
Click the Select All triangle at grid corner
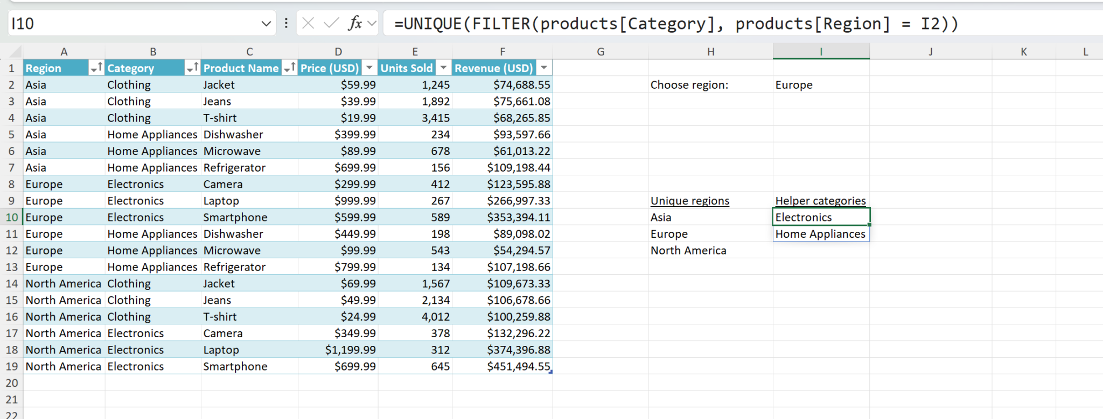pyautogui.click(x=16, y=52)
